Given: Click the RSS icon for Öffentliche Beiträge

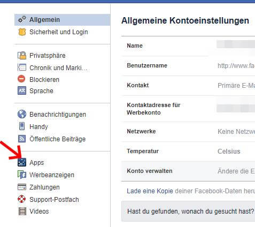Looking at the screenshot, I should pos(22,139).
